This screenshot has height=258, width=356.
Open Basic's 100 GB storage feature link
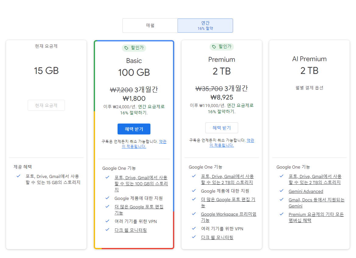141,183
